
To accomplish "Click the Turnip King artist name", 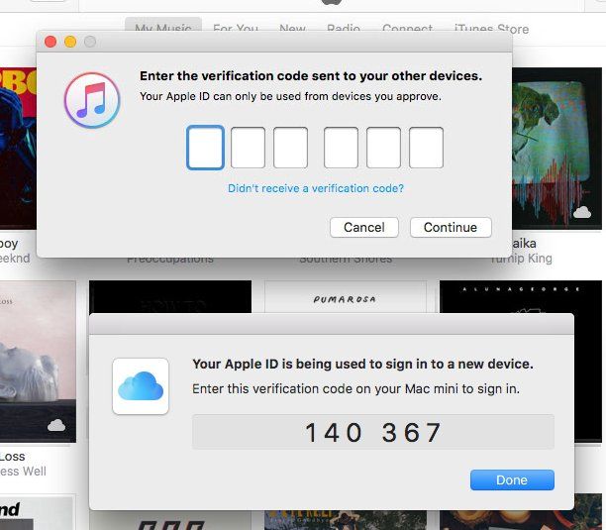I will pos(522,259).
